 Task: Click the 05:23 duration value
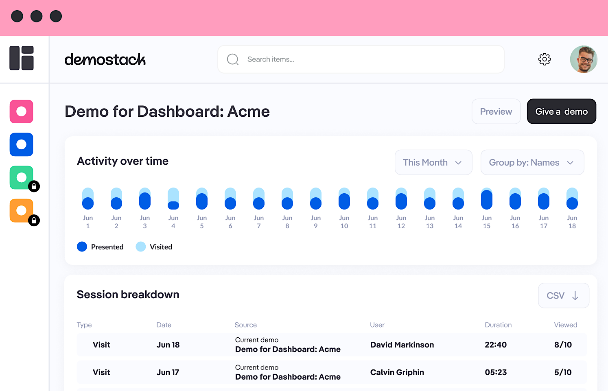[496, 372]
